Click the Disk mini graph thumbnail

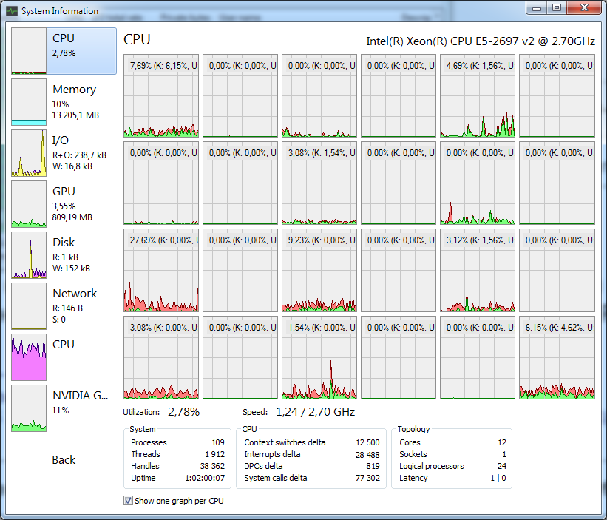[x=29, y=255]
